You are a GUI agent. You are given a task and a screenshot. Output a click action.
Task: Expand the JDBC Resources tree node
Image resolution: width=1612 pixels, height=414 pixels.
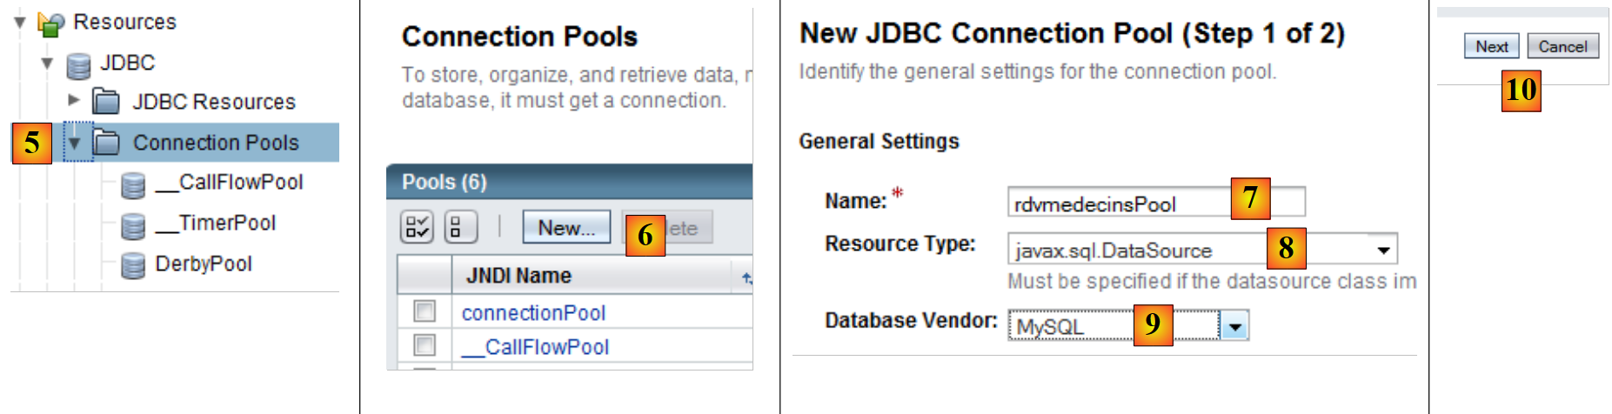(x=74, y=100)
